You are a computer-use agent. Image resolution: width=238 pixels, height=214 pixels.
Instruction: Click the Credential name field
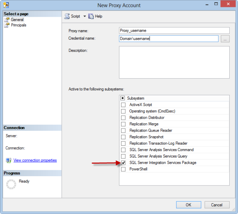pyautogui.click(x=169, y=39)
